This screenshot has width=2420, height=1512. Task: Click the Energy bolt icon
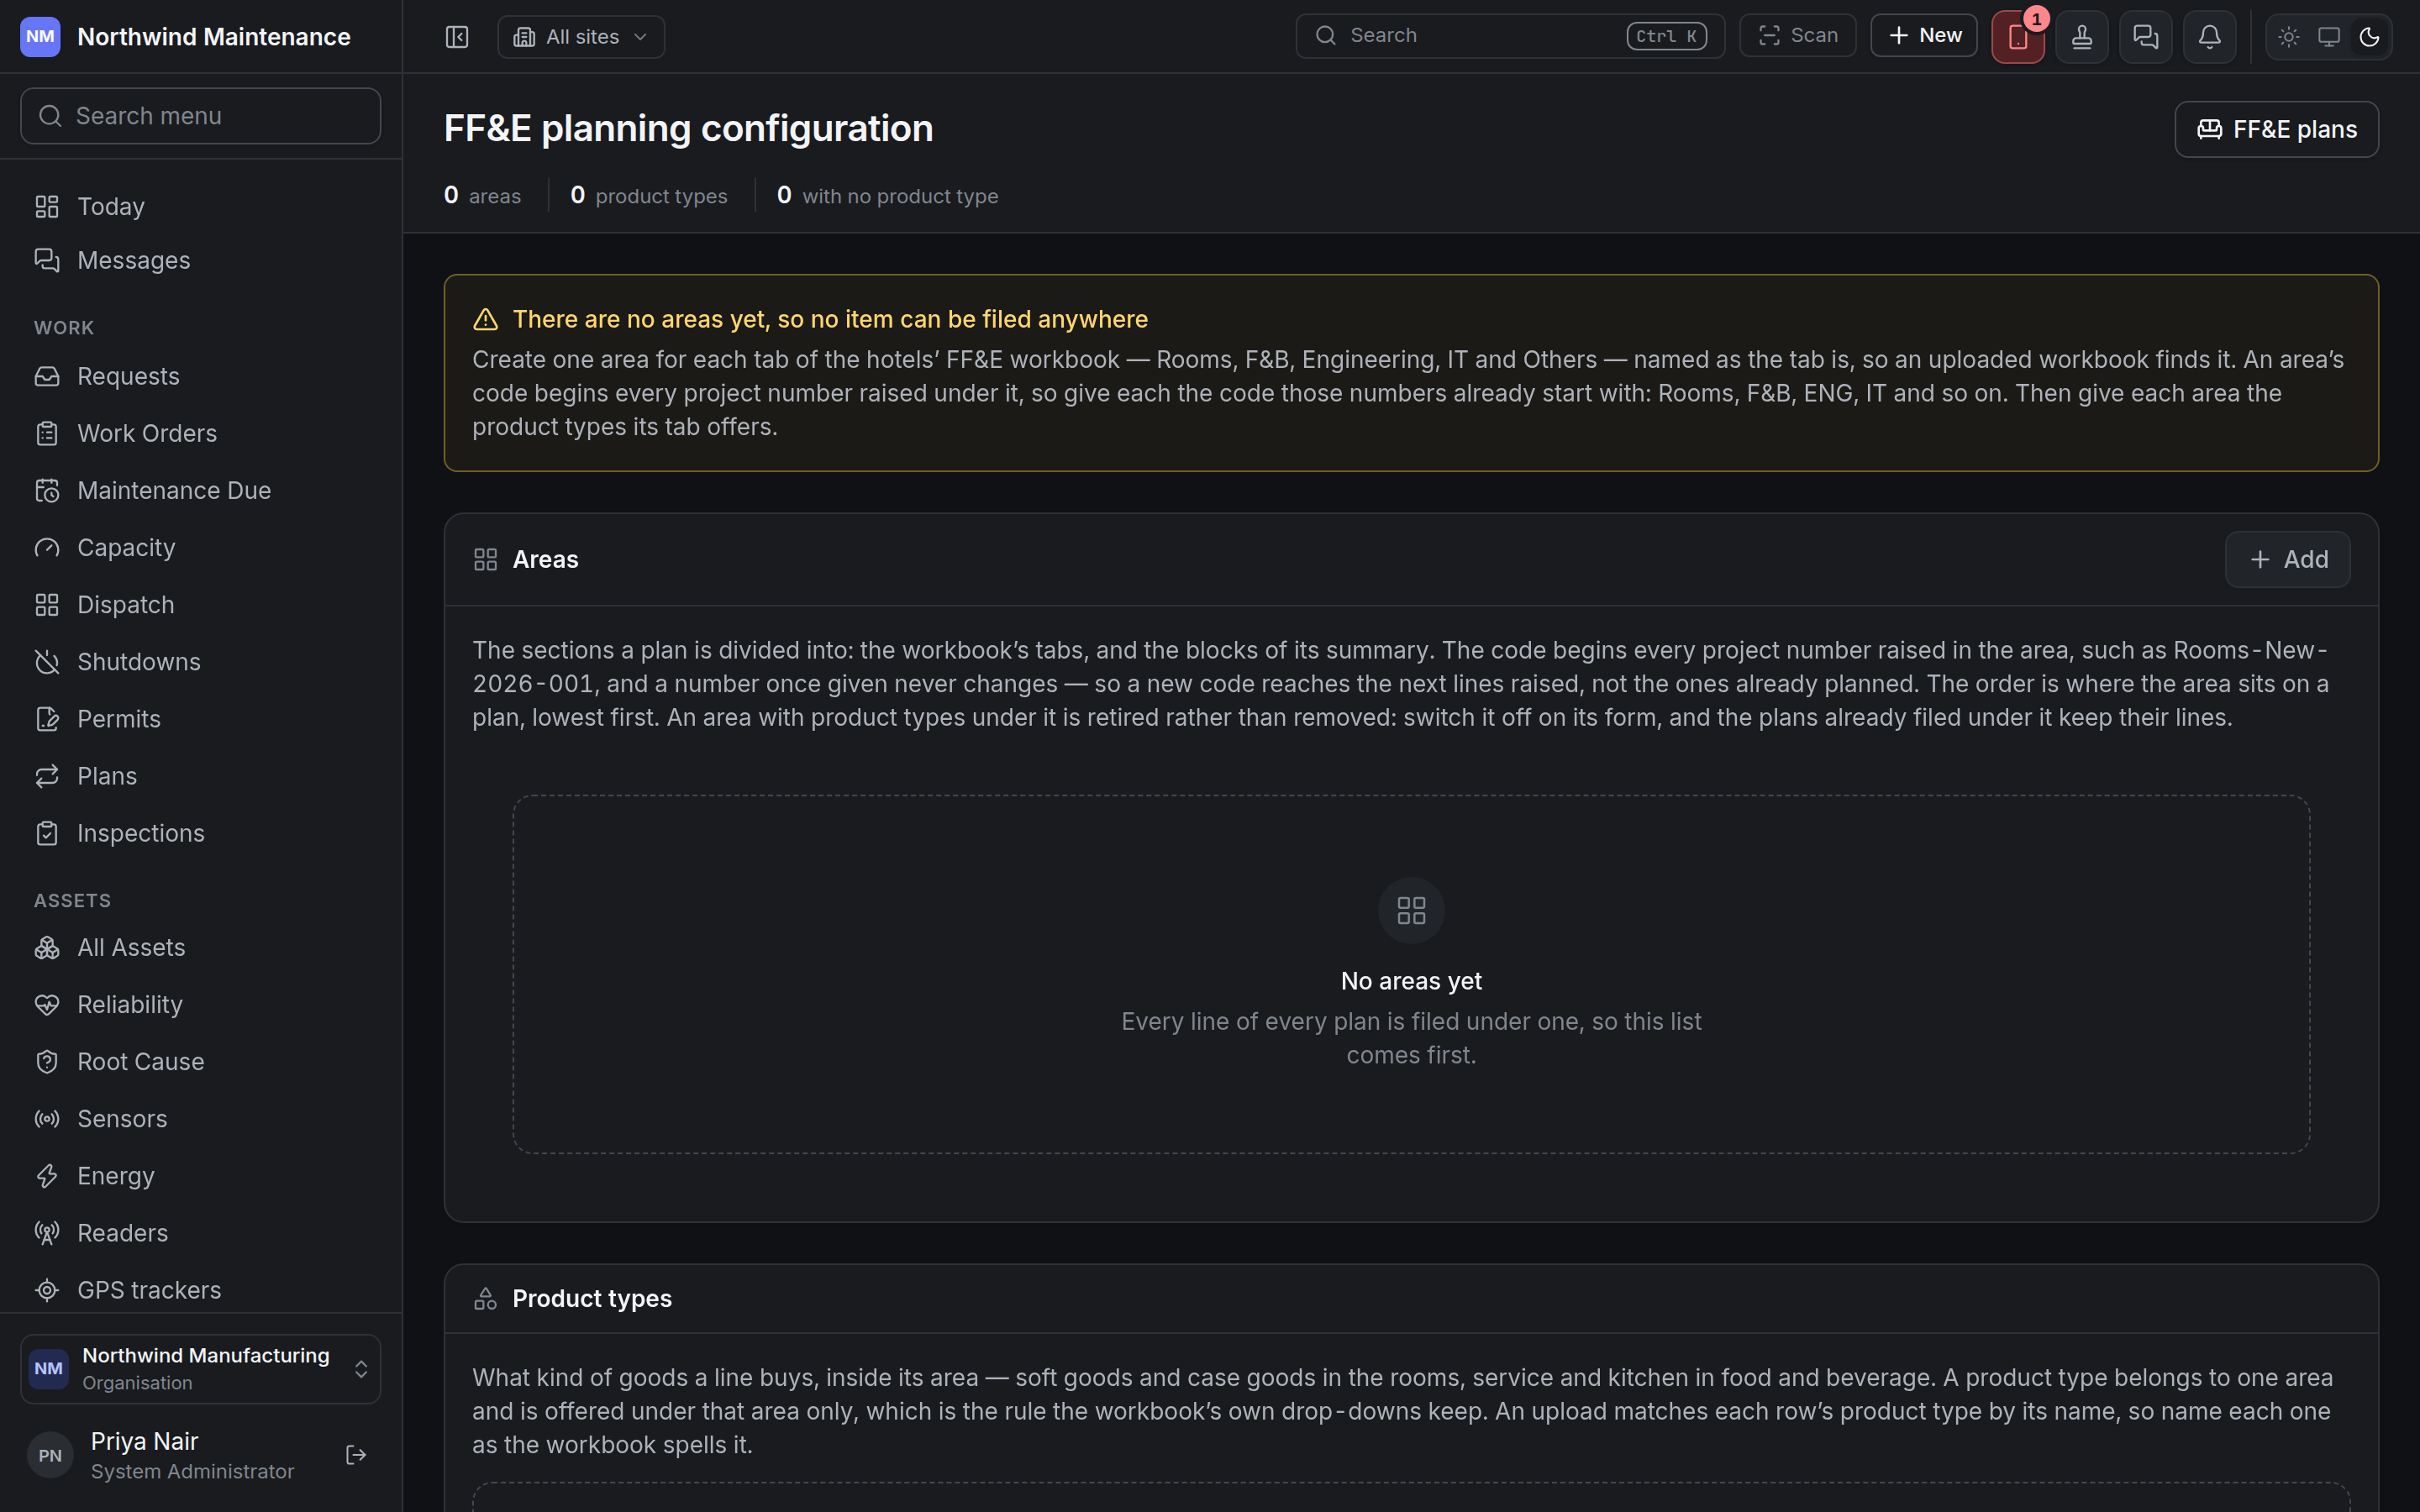[47, 1176]
